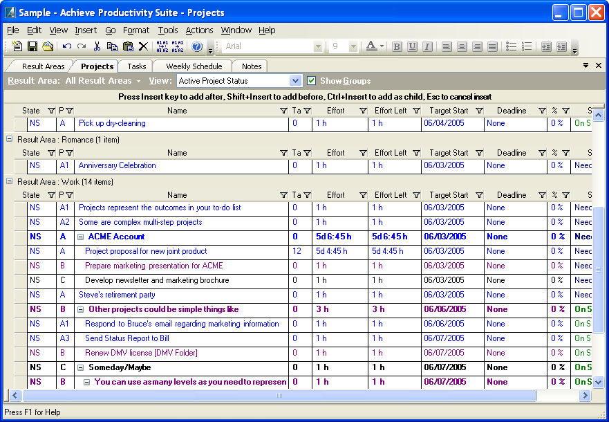Screen dimensions: 609x422
Task: Open the tab list dropdown arrow beside the pane X
Action: pyautogui.click(x=585, y=65)
